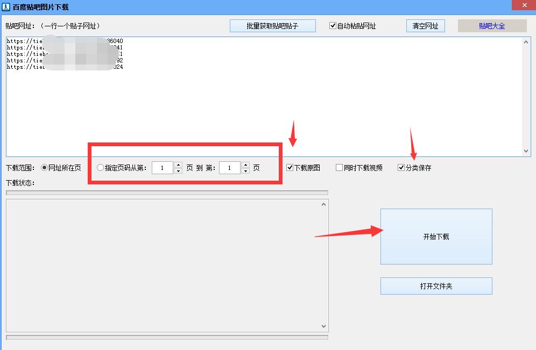The height and width of the screenshot is (350, 536).
Task: Click the first URL line ending 36040
Action: pyautogui.click(x=65, y=41)
